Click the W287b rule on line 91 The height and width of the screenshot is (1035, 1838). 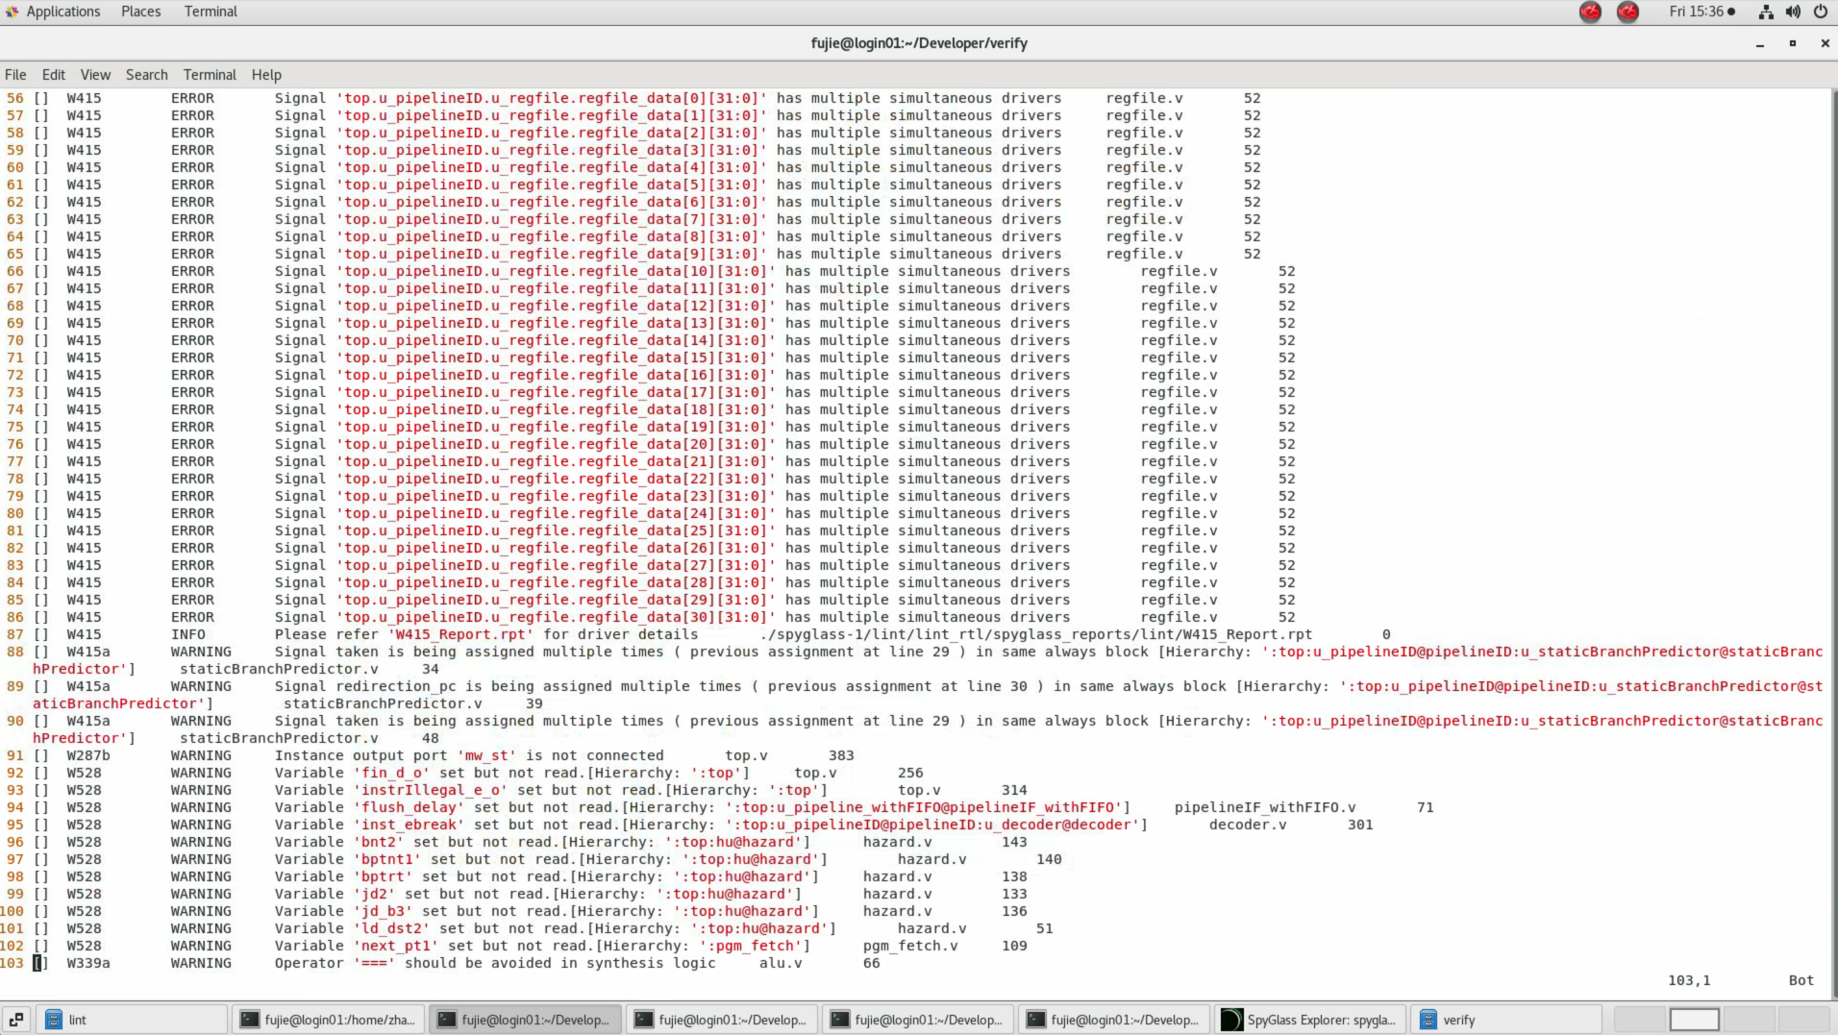tap(88, 755)
